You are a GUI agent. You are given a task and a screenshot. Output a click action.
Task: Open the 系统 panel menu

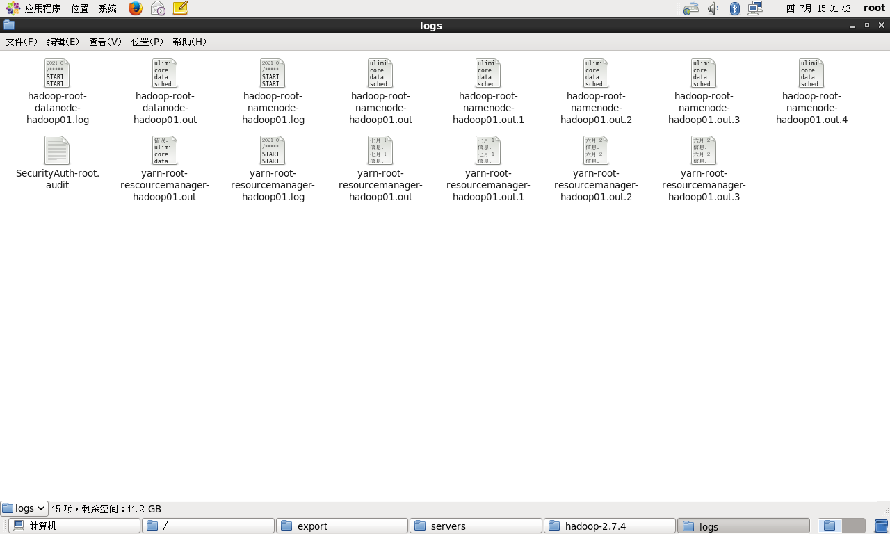pos(108,8)
